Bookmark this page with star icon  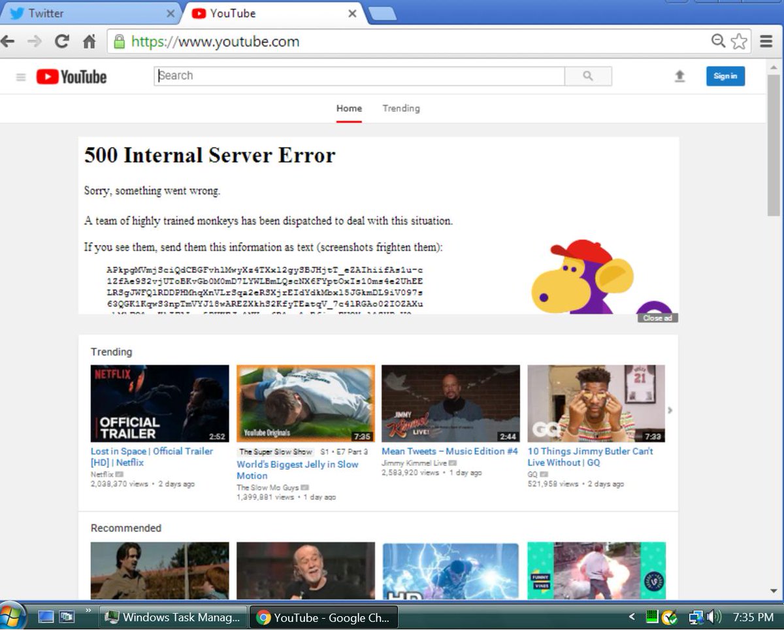[739, 42]
